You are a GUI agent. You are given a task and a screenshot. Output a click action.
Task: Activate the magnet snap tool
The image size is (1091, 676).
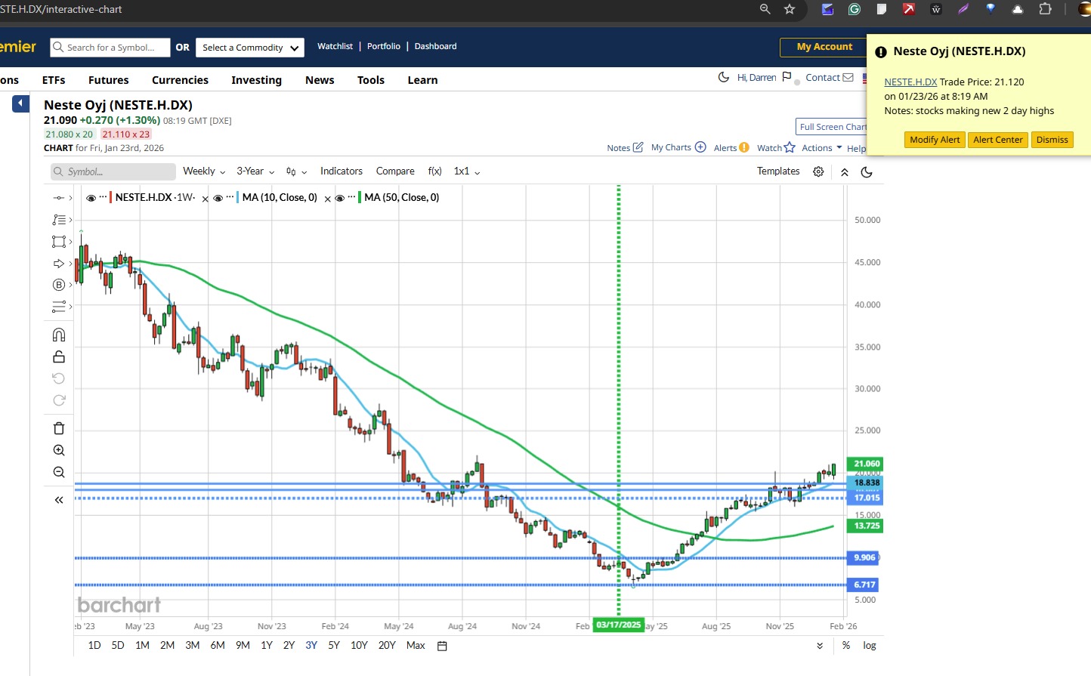pos(59,335)
